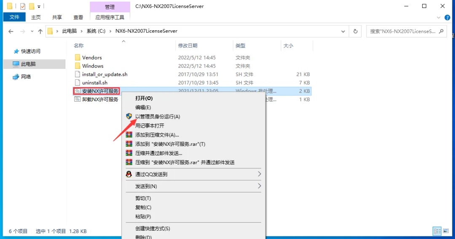Click 系统 (C:) breadcrumb segment
This screenshot has width=455, height=239.
[96, 31]
